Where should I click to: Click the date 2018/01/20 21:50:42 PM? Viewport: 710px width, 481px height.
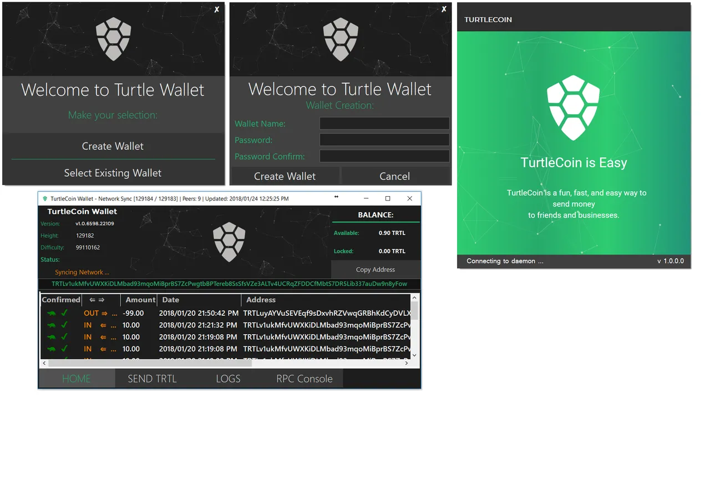click(x=199, y=313)
